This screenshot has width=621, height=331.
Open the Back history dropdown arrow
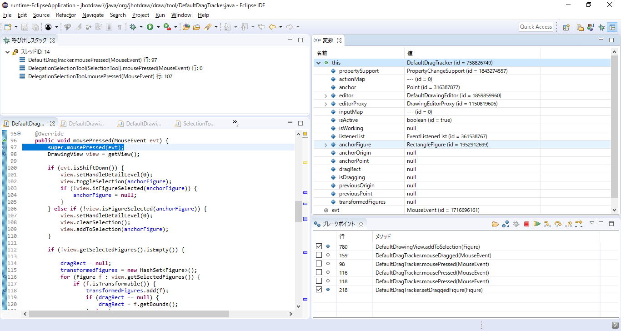pyautogui.click(x=280, y=27)
